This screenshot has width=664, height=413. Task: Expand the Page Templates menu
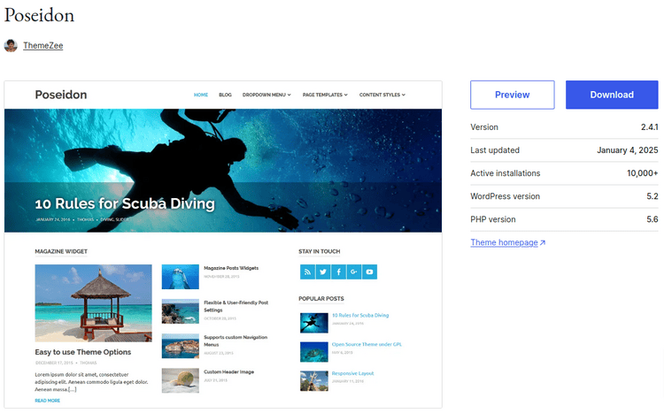pos(324,95)
